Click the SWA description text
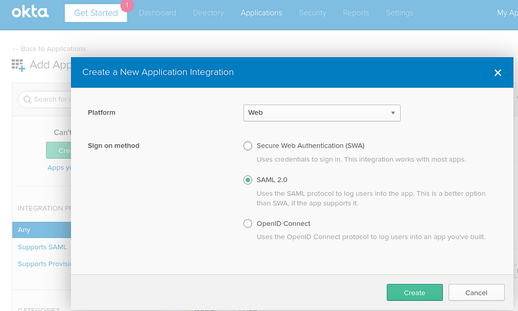The width and height of the screenshot is (518, 311). [361, 160]
